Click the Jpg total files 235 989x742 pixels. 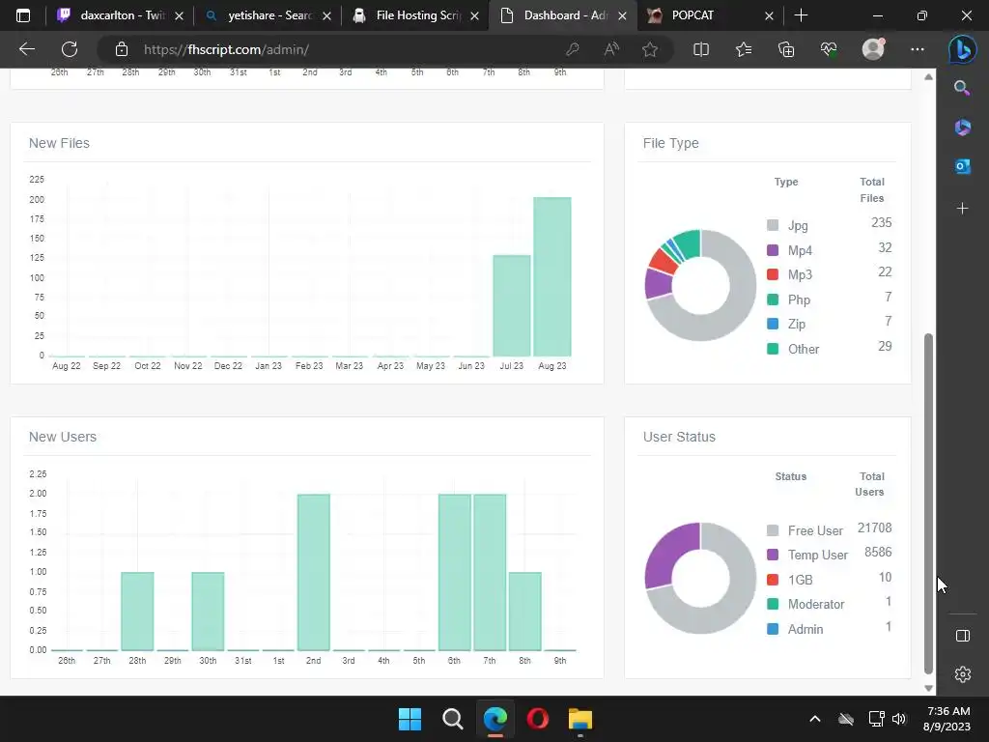881,223
